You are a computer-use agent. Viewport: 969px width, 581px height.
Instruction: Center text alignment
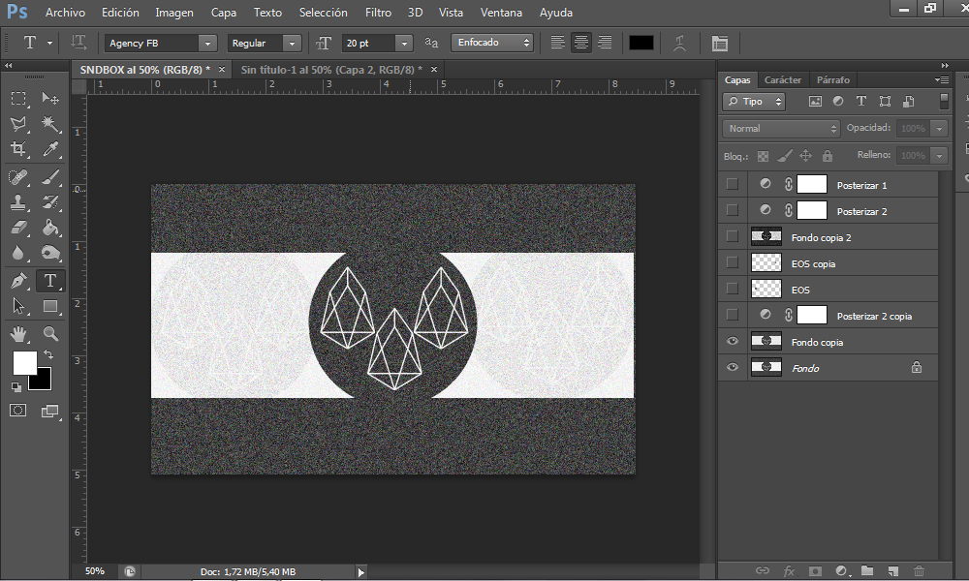pos(580,43)
